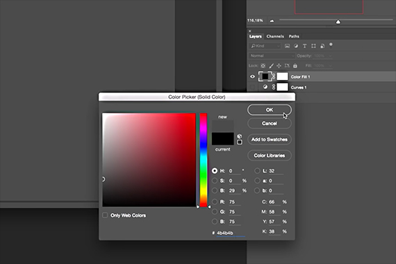396x264 pixels.
Task: Click the M magenta value field 58
Action: coord(274,212)
